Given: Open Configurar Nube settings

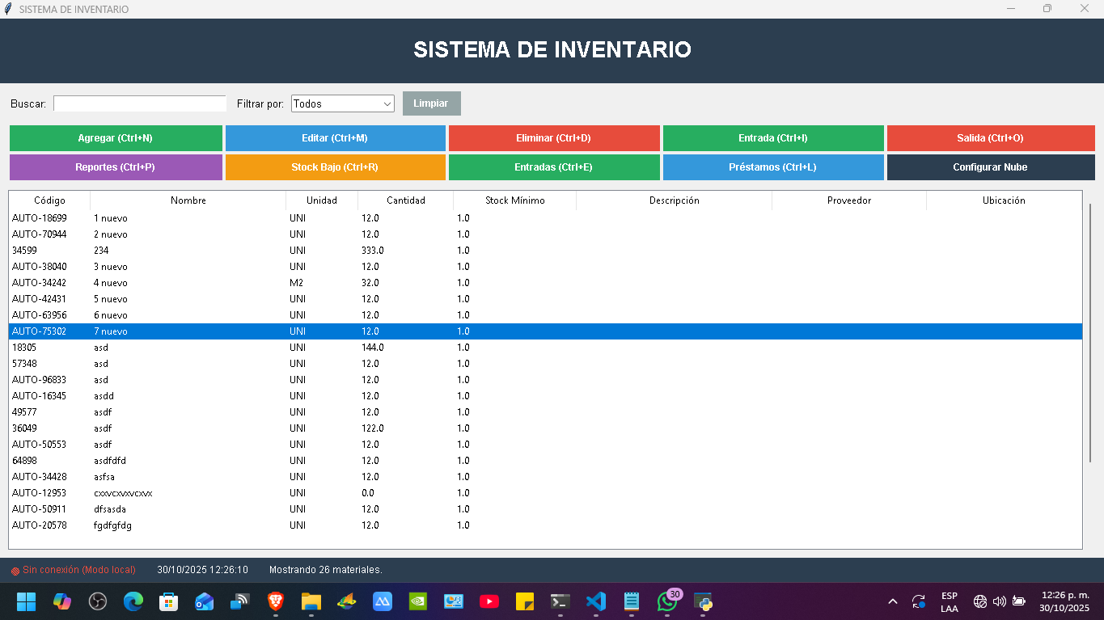Looking at the screenshot, I should coord(992,167).
